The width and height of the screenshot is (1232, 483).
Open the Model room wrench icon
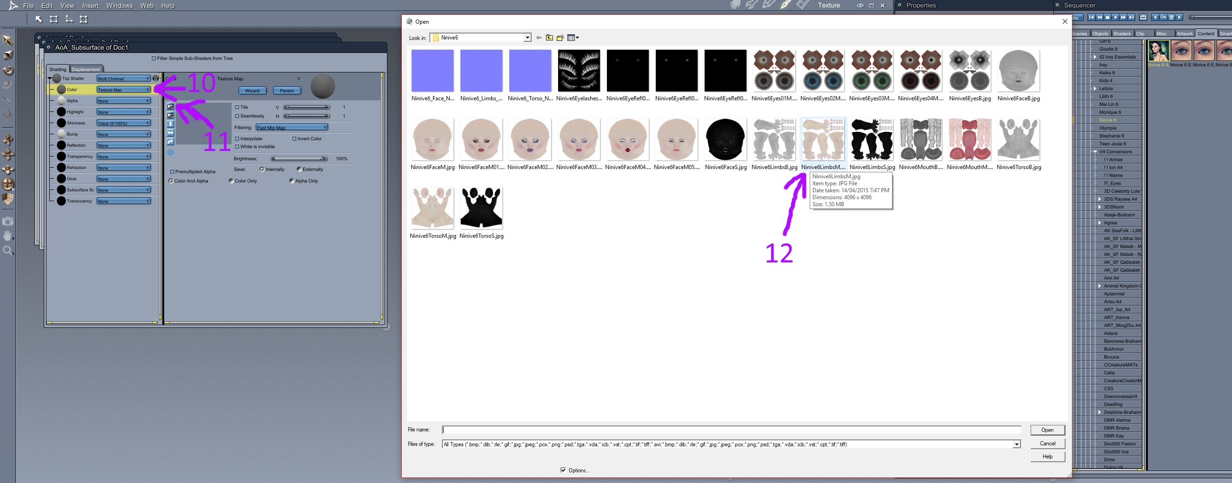752,5
